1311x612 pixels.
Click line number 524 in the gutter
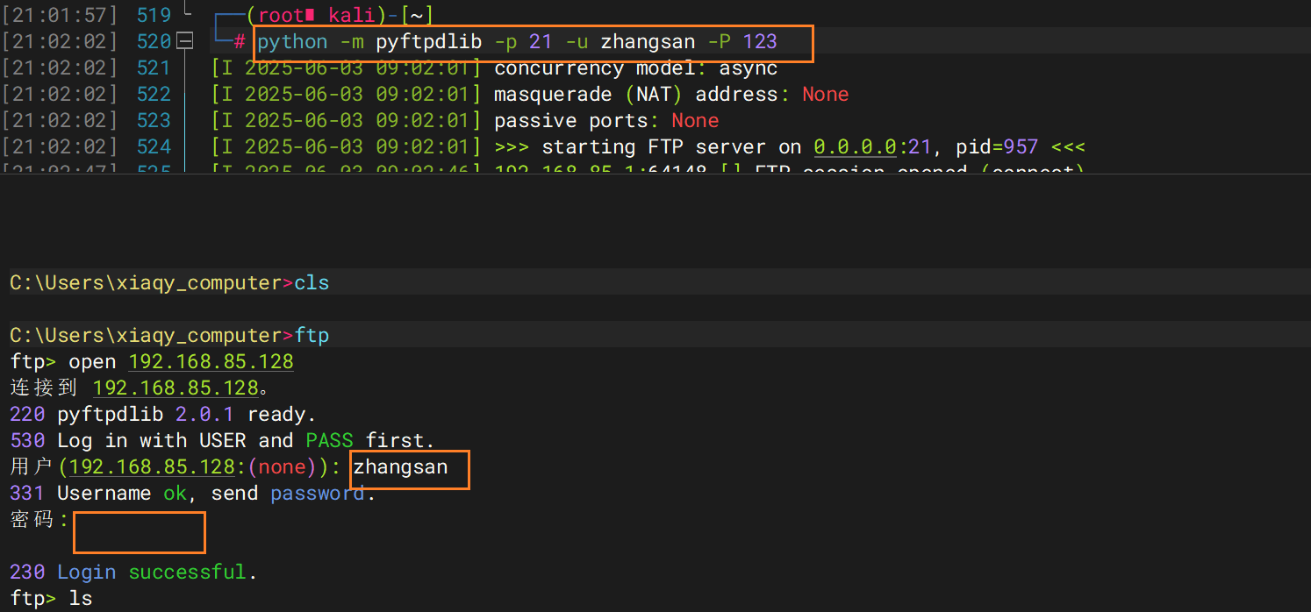pyautogui.click(x=154, y=146)
